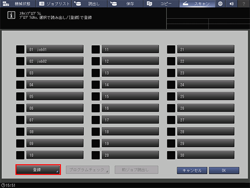Select the スキャン scan tab

197,3
